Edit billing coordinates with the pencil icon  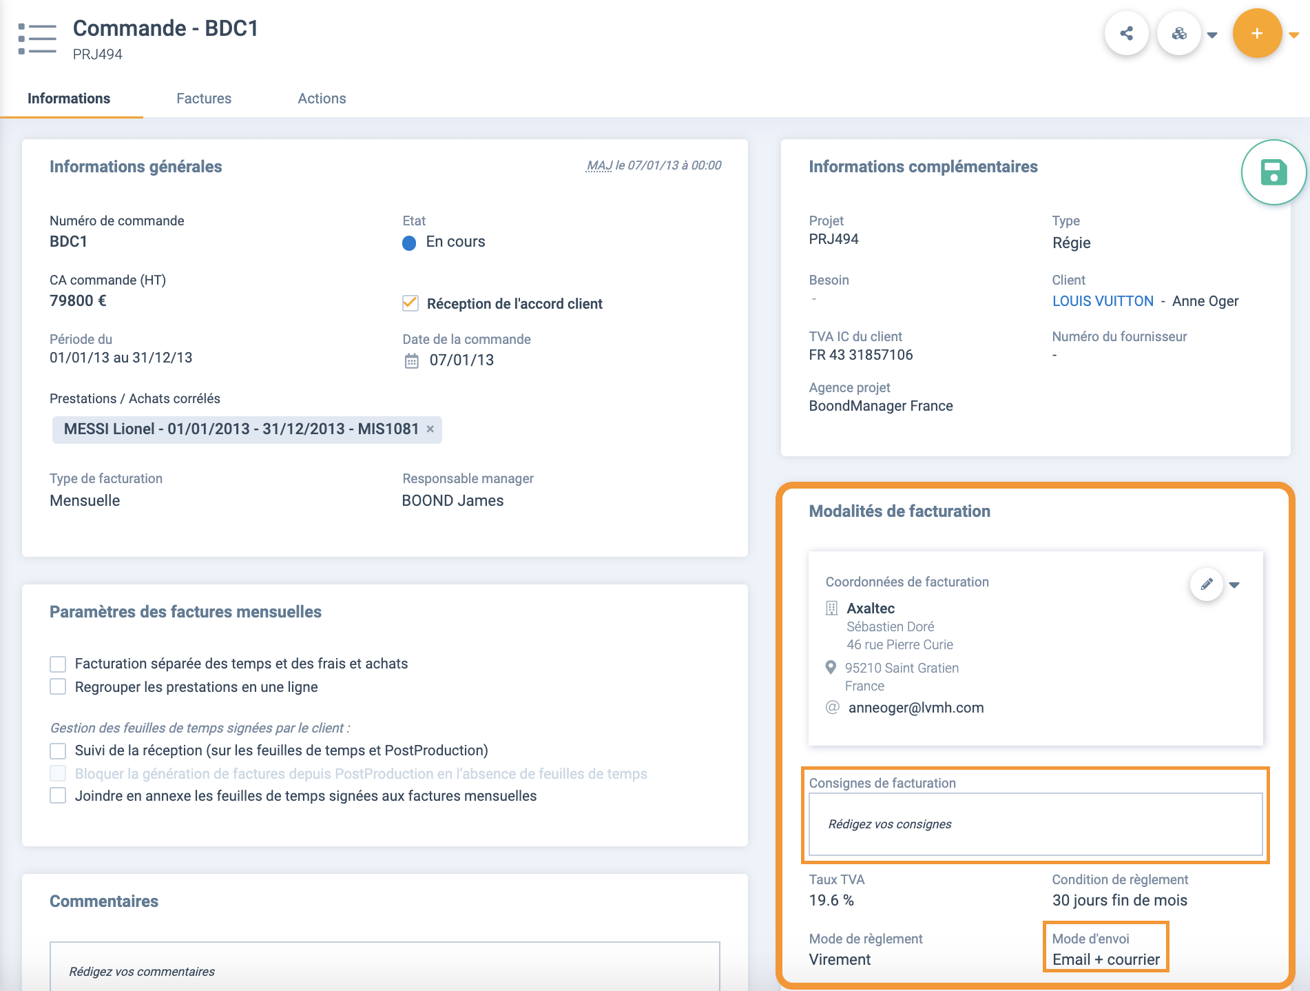[x=1207, y=584]
